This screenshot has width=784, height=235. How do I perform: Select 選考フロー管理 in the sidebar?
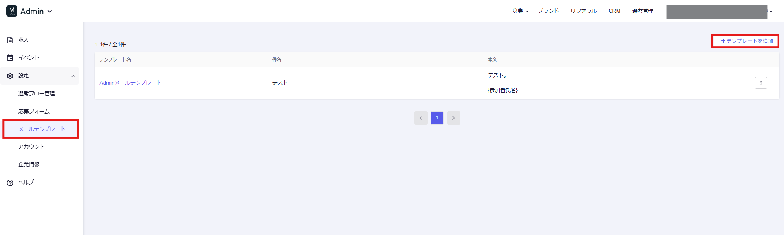(x=36, y=94)
